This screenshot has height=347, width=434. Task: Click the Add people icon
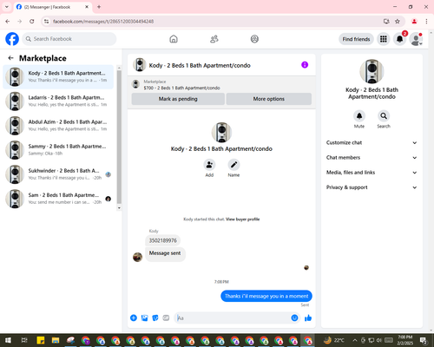click(209, 165)
